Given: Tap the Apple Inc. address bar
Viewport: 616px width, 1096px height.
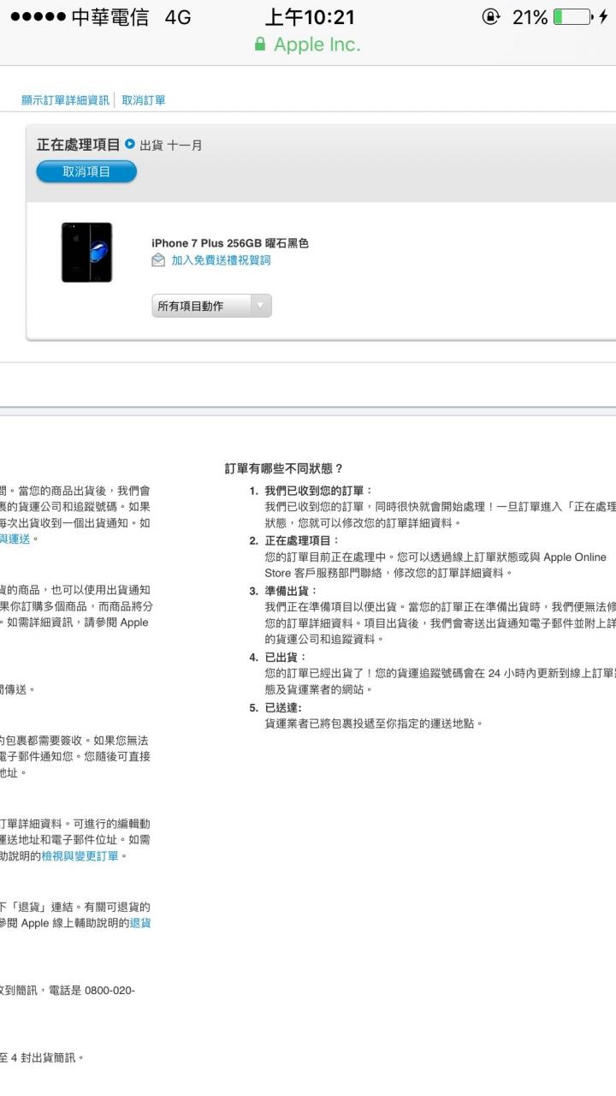Looking at the screenshot, I should pos(308,45).
